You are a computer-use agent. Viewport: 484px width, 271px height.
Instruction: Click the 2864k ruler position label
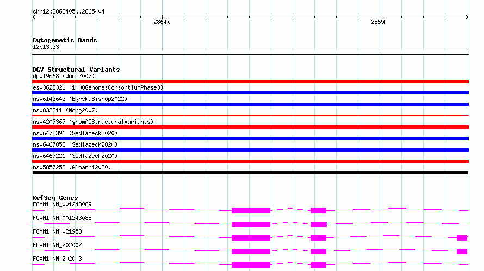(162, 22)
